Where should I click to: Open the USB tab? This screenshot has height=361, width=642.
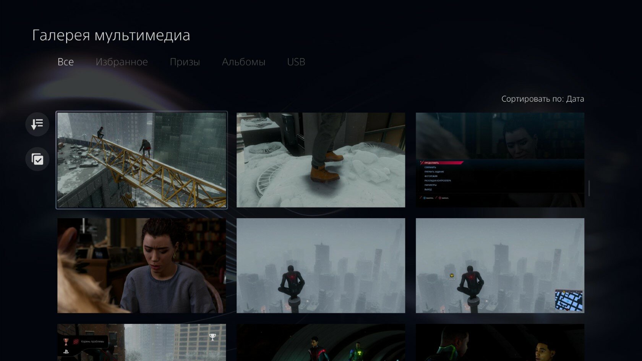click(x=296, y=62)
